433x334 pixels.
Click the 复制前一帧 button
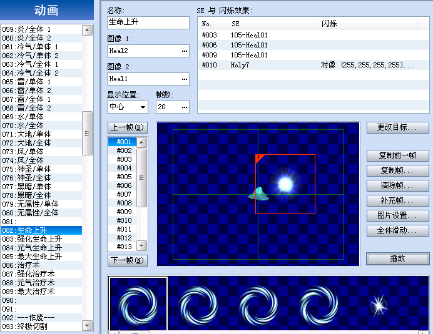tap(398, 155)
